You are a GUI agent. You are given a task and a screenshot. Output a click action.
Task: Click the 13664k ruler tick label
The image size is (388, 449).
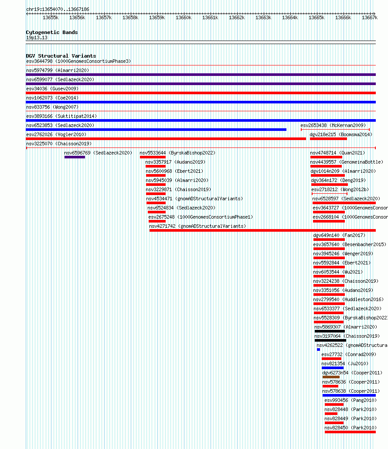click(x=290, y=18)
